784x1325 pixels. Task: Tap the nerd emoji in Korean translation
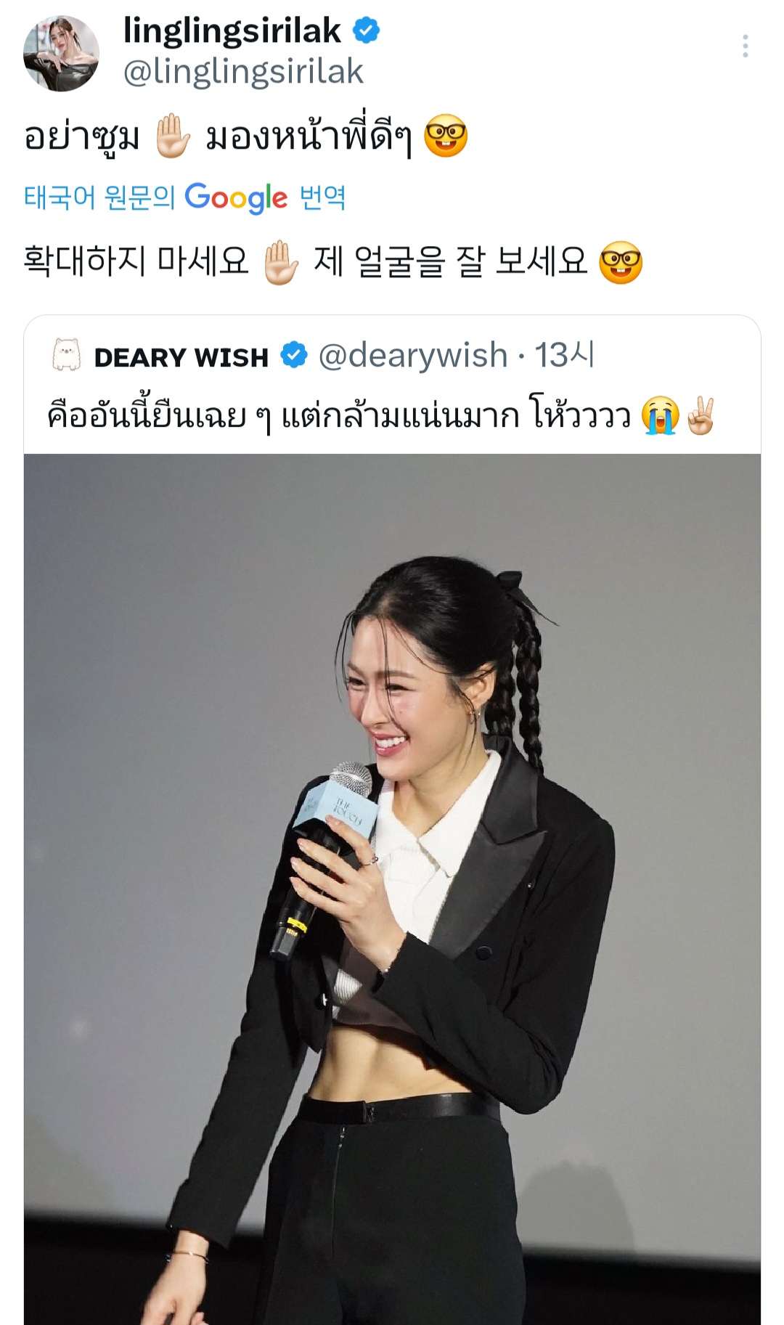click(621, 263)
